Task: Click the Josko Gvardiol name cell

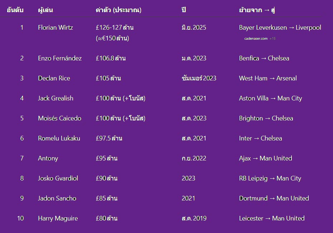Action: pyautogui.click(x=58, y=178)
